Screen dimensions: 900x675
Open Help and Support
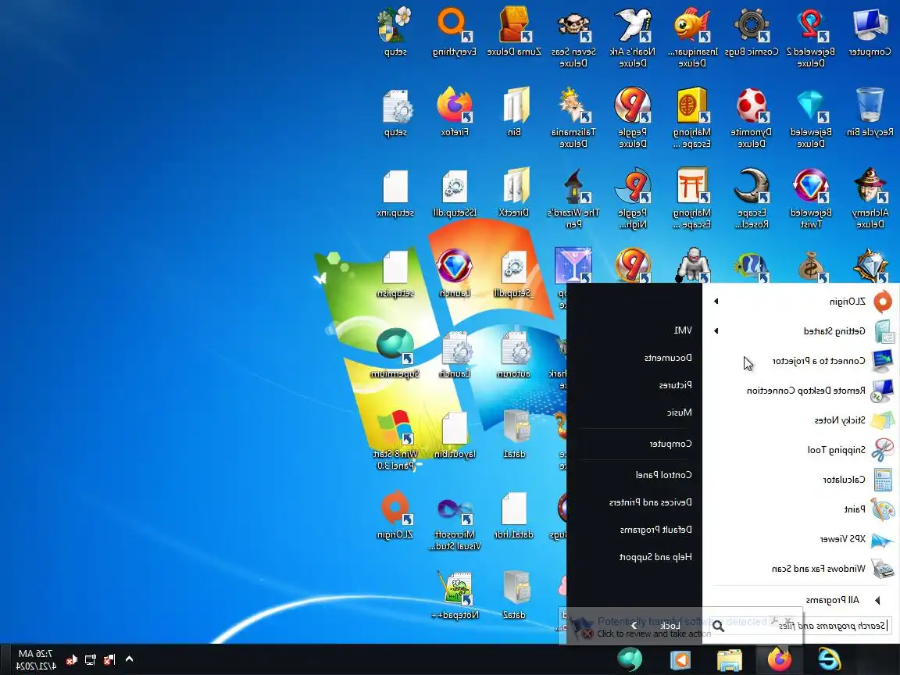pyautogui.click(x=655, y=557)
